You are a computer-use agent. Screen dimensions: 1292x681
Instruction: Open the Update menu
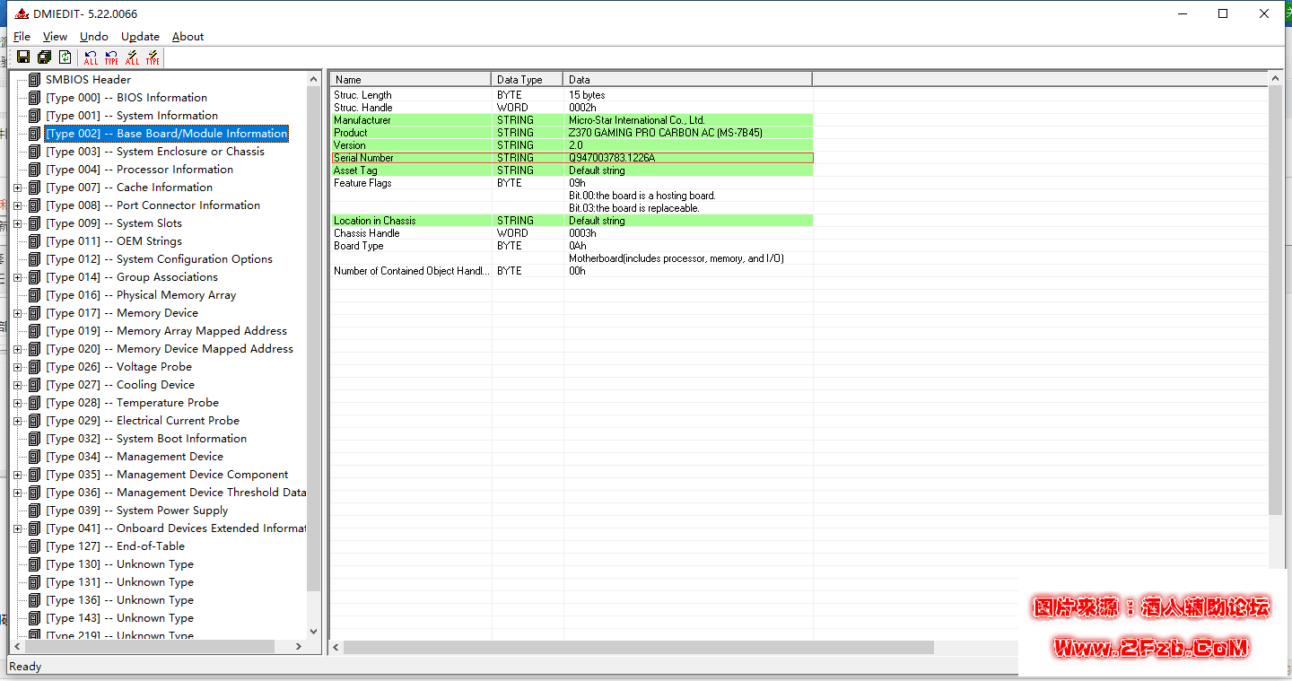tap(140, 37)
